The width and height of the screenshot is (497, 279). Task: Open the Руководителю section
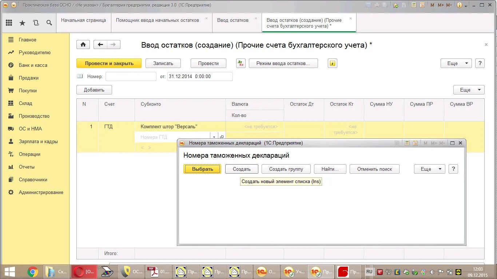pos(35,52)
